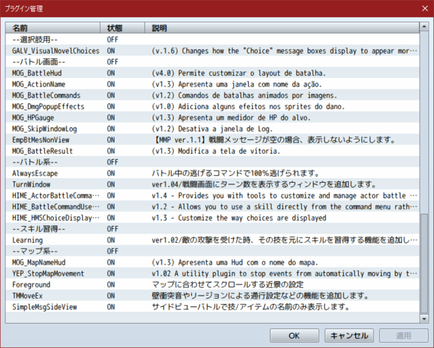Viewport: 434px width, 348px height.
Task: Select HIME_ActorBattleComma… plugin
Action: (x=212, y=196)
